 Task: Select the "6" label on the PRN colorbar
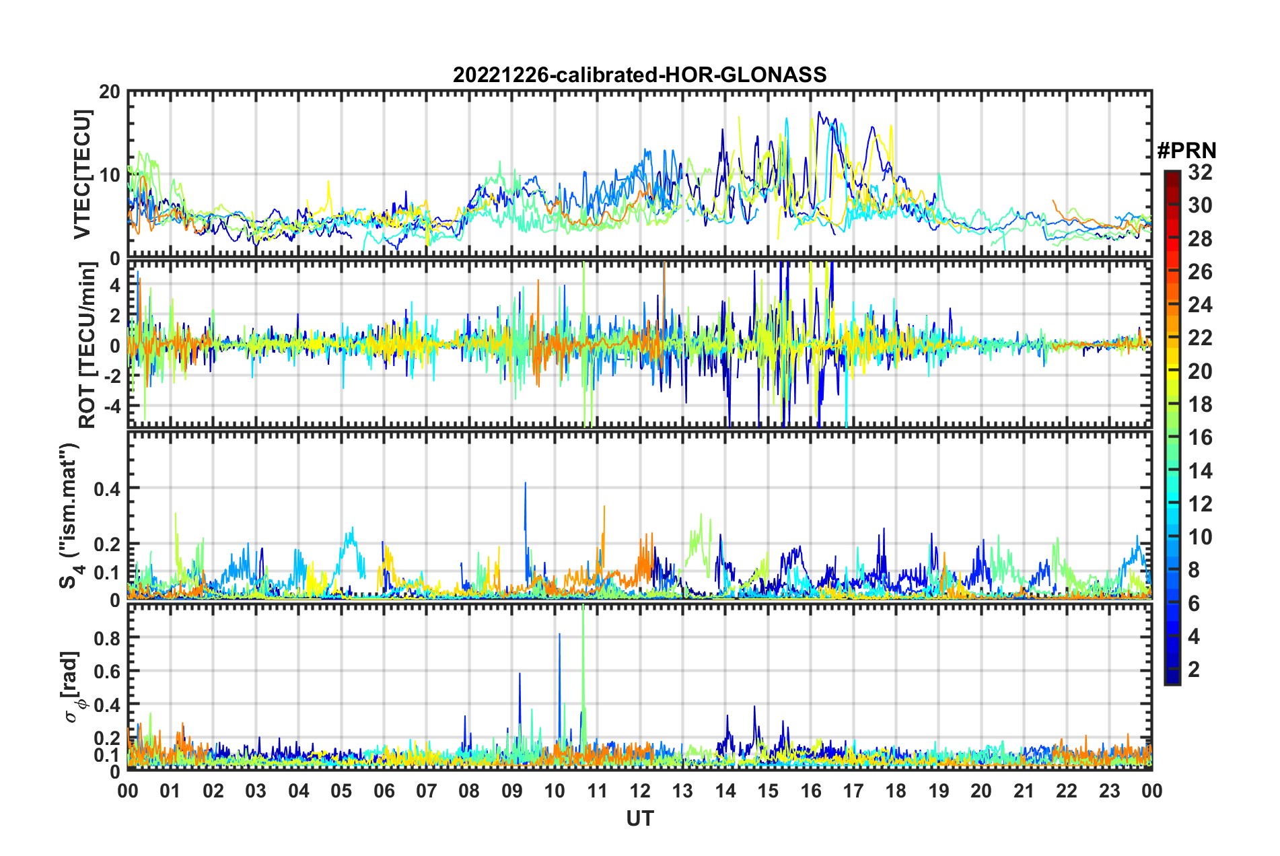click(x=1195, y=604)
